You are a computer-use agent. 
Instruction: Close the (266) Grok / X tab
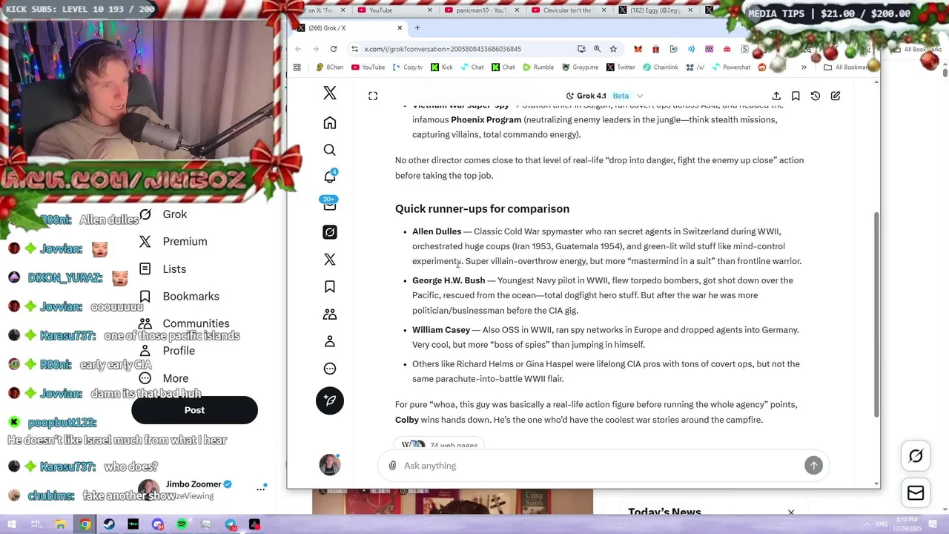400,28
